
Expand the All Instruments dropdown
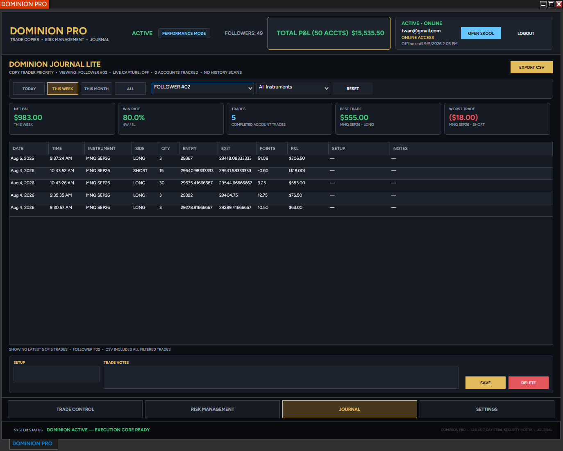293,88
